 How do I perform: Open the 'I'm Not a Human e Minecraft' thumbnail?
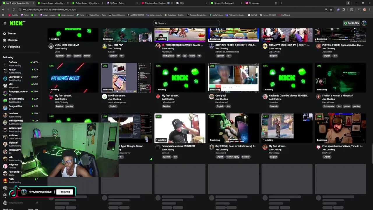click(340, 78)
